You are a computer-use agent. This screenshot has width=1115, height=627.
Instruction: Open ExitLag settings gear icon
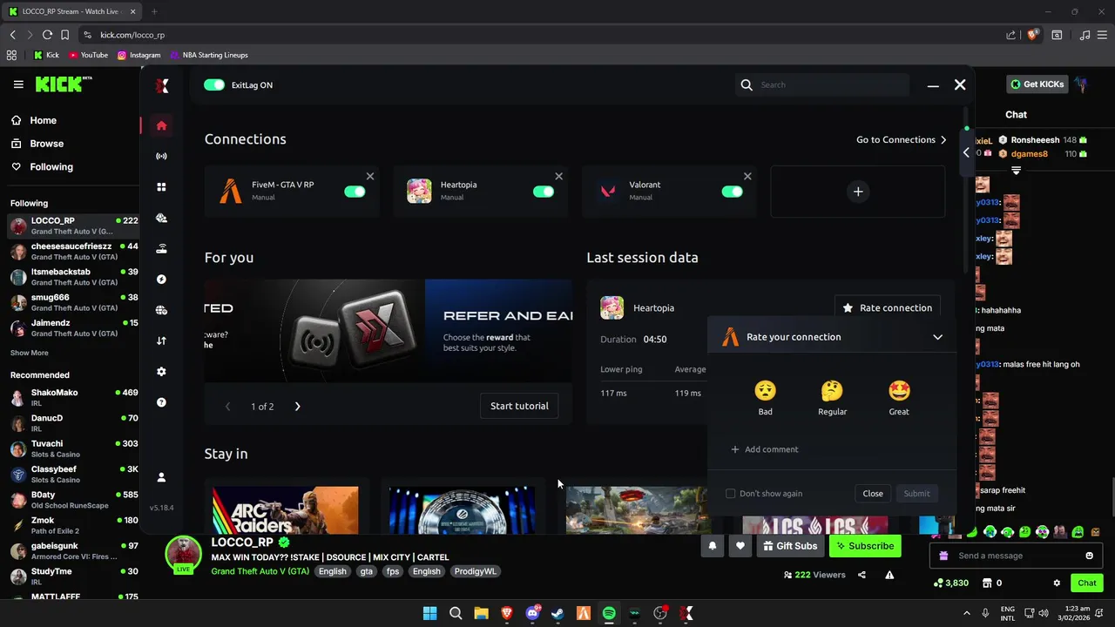[x=161, y=372]
